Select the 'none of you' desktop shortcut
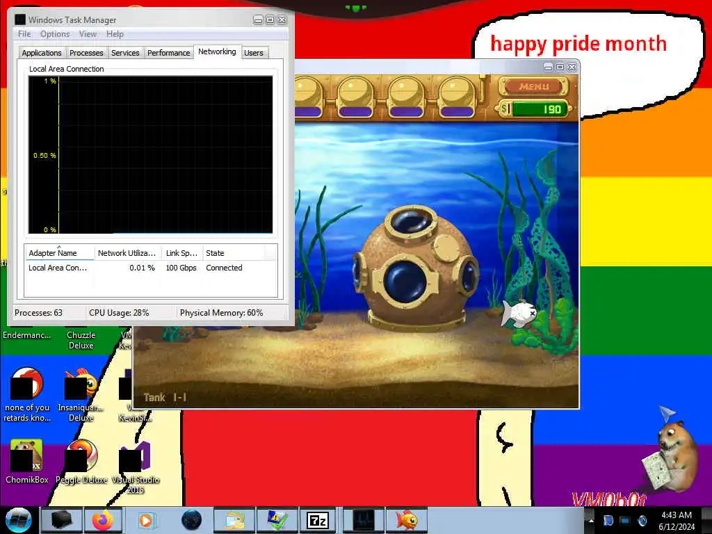The height and width of the screenshot is (534, 712). click(27, 395)
